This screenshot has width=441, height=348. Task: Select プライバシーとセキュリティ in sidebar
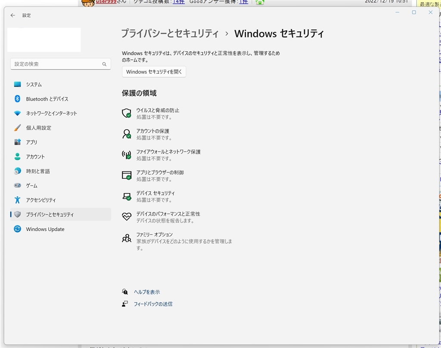(x=60, y=214)
